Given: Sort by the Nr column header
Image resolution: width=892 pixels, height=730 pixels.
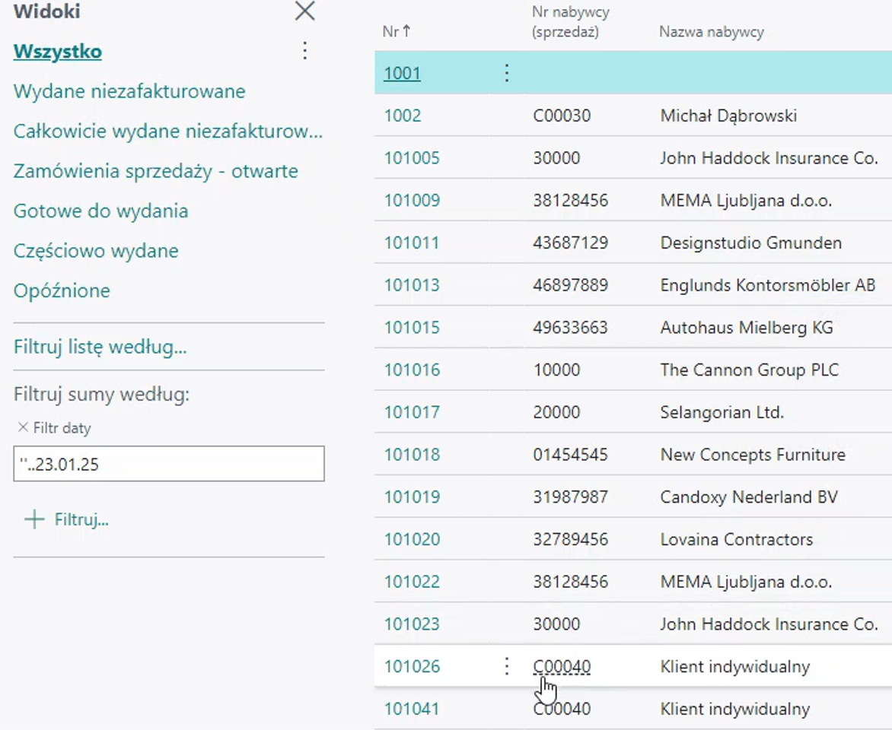Looking at the screenshot, I should coord(397,31).
